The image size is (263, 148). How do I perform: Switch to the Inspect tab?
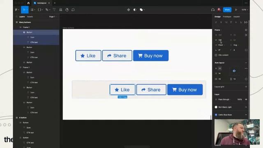click(237, 16)
